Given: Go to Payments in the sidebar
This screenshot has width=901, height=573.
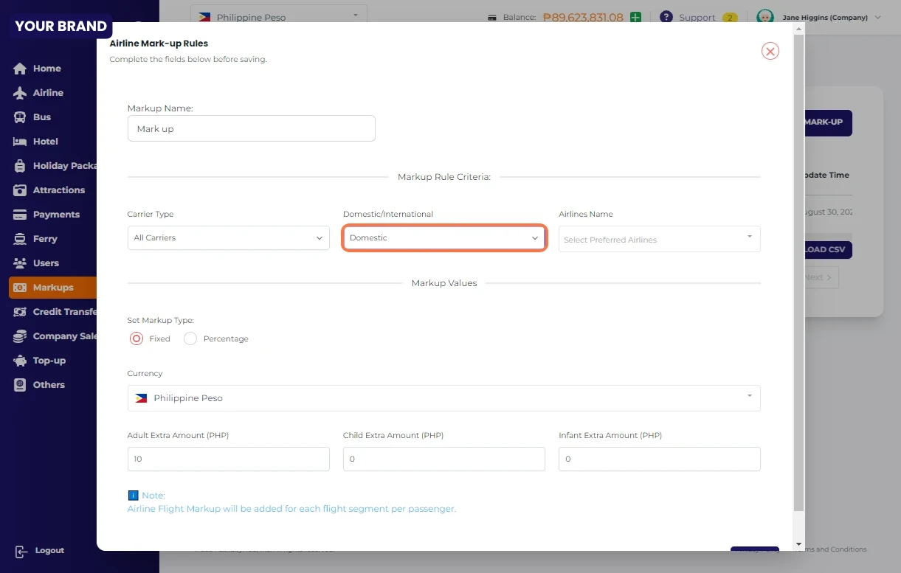Looking at the screenshot, I should 55,215.
